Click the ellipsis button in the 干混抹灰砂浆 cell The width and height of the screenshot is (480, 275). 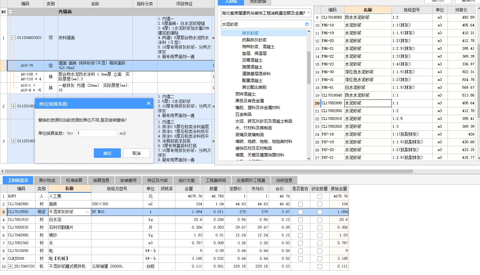click(x=88, y=212)
